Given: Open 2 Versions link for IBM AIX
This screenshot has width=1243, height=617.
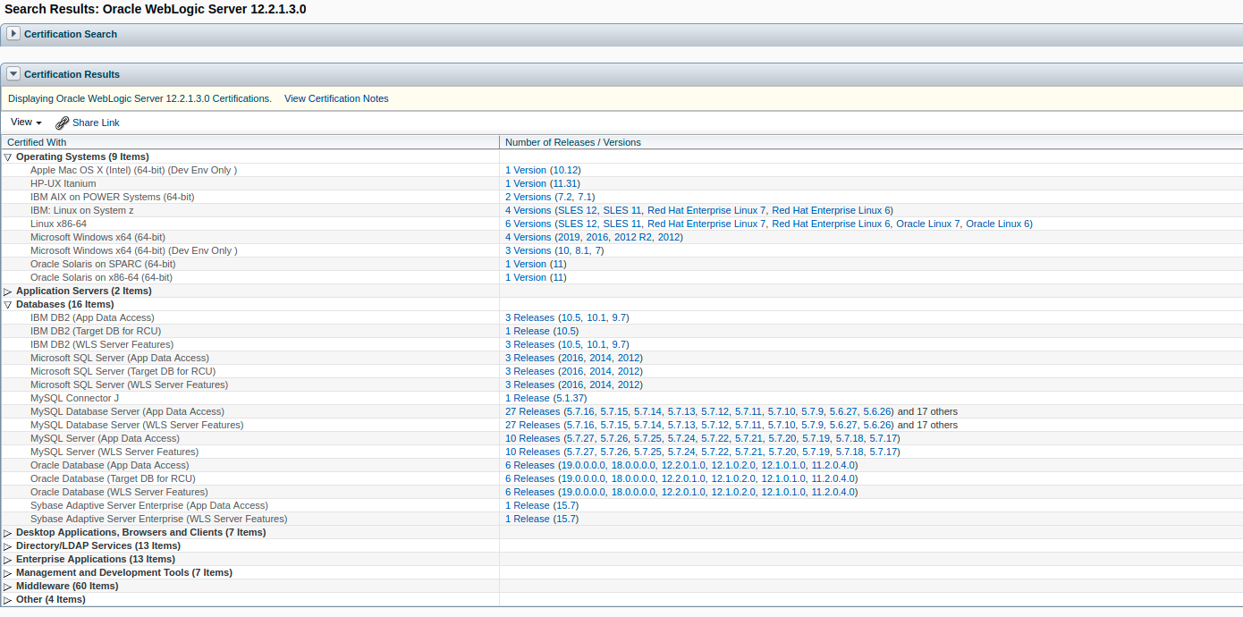Looking at the screenshot, I should click(x=528, y=197).
